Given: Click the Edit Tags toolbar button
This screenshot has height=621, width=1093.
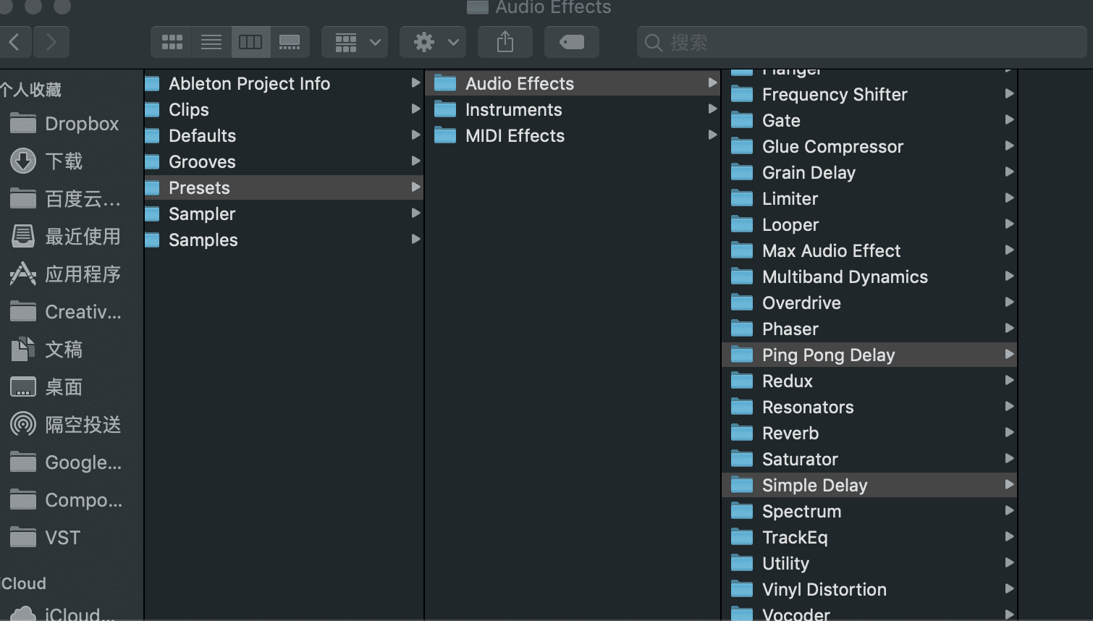Looking at the screenshot, I should tap(572, 42).
